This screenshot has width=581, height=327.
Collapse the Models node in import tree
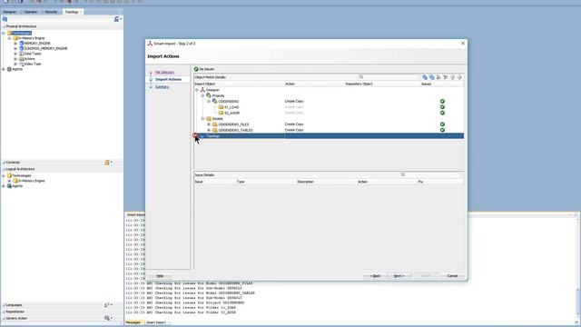pyautogui.click(x=202, y=119)
